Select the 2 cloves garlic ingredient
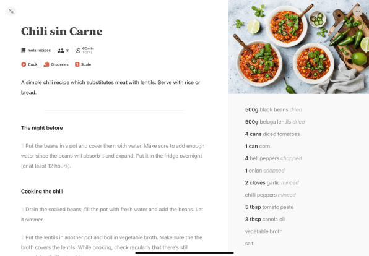Image resolution: width=369 pixels, height=256 pixels. 272,182
